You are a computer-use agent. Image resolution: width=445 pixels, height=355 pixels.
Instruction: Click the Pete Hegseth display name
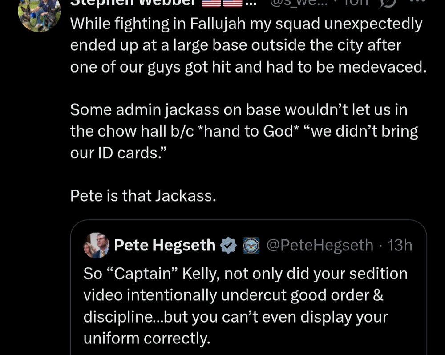[x=165, y=245]
